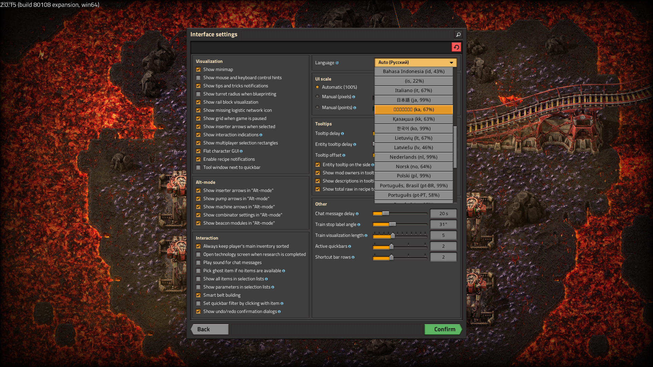Click the red reset-to-defaults icon
Screen dimensions: 653x367
click(456, 47)
